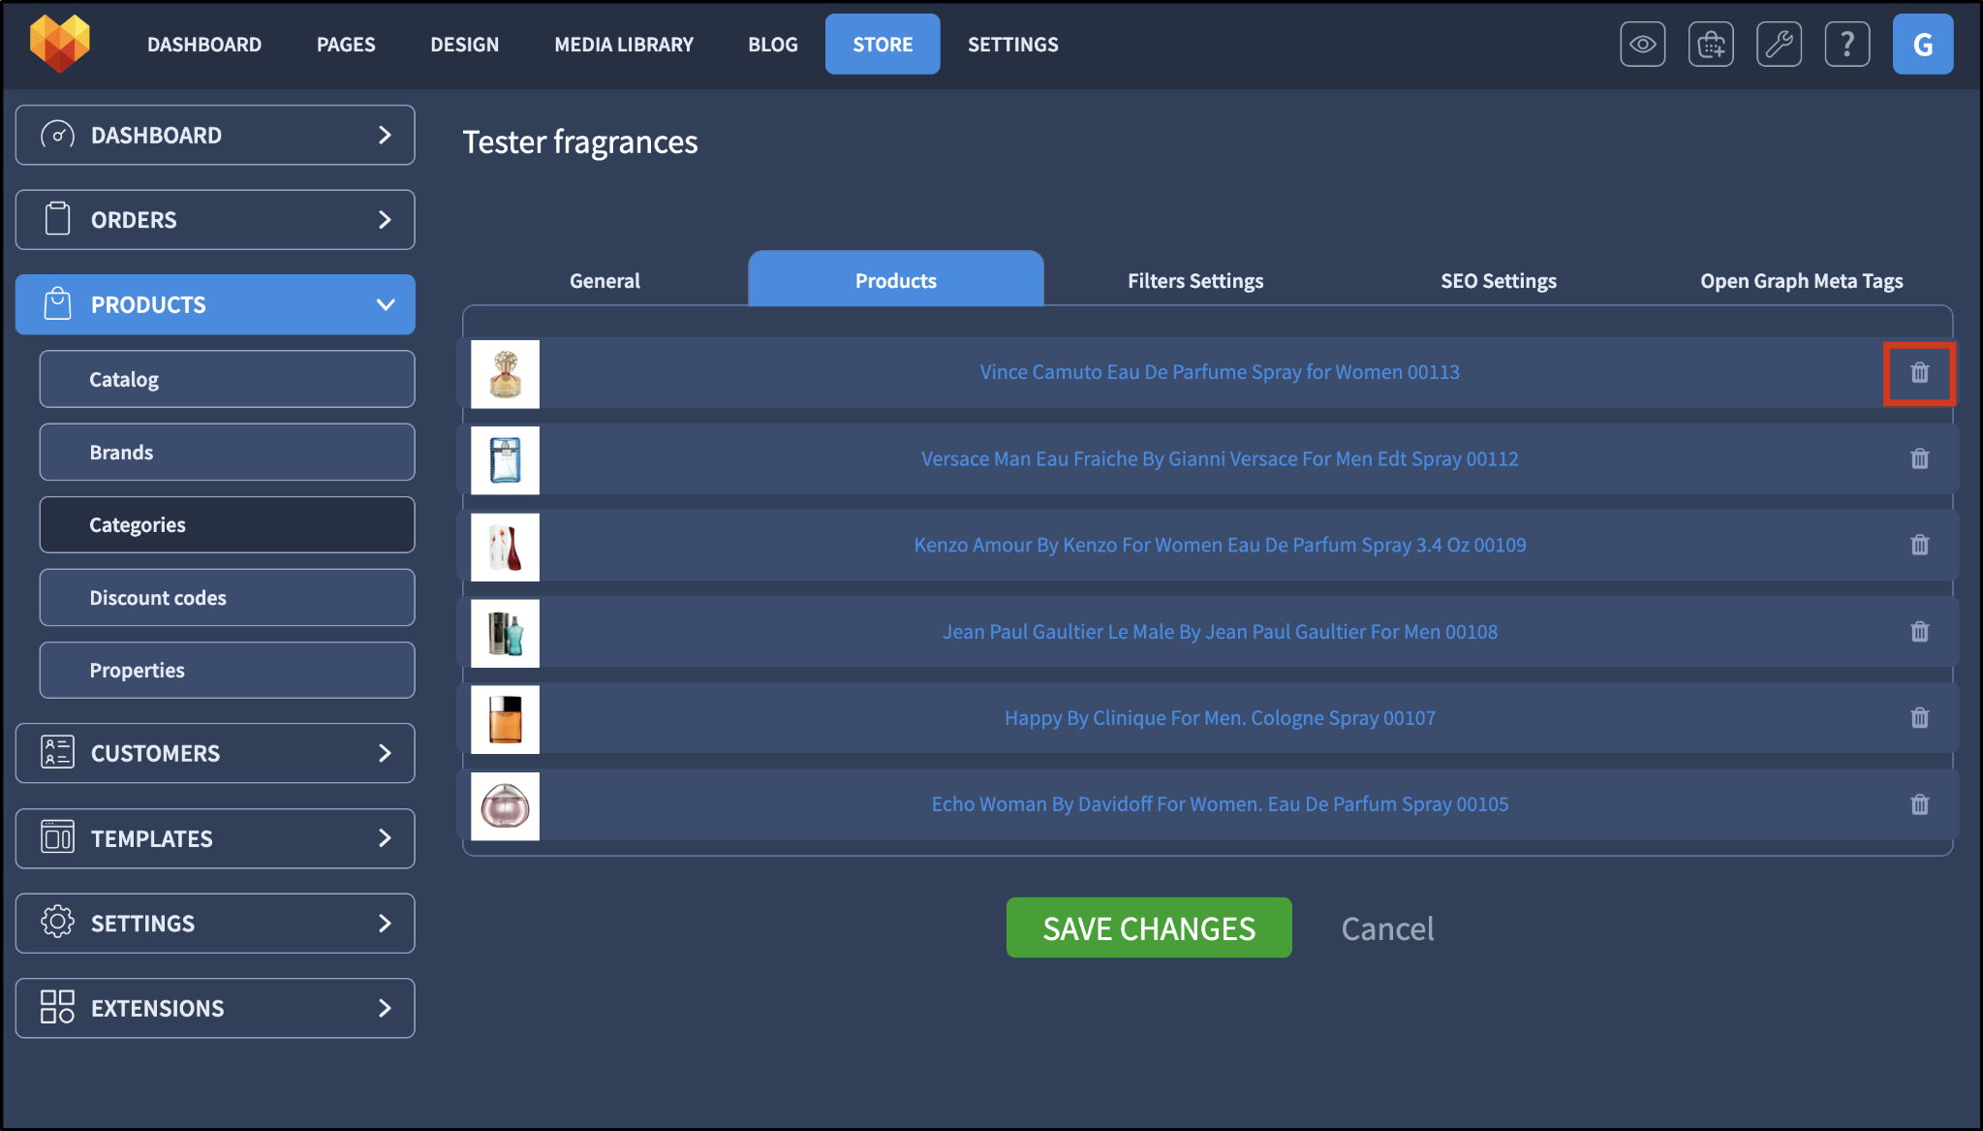This screenshot has width=1983, height=1131.
Task: Expand the sidebar Dashboard chevron
Action: tap(385, 135)
